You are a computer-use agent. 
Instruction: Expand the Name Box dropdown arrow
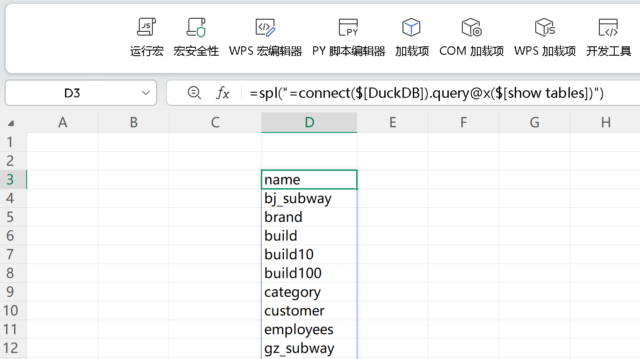point(145,93)
